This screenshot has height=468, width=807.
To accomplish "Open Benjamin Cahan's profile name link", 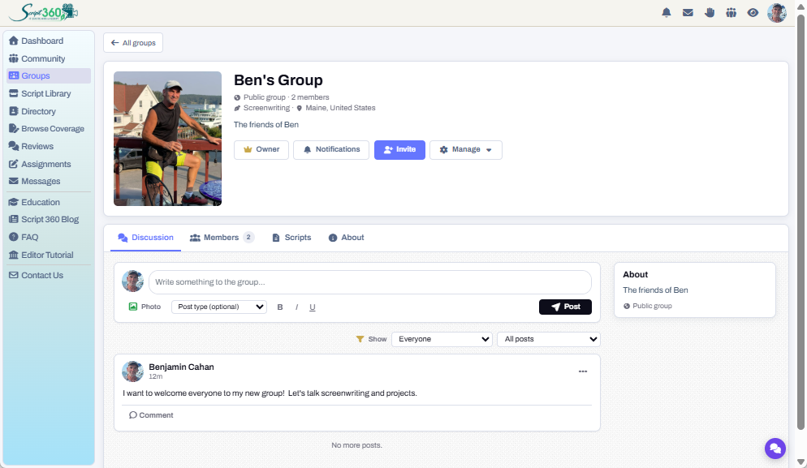I will pos(181,367).
